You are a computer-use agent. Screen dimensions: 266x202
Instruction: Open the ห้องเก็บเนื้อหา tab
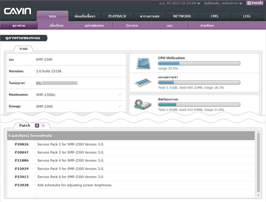pos(85,16)
